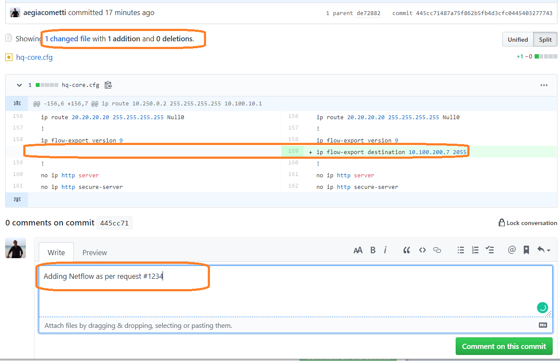Switch diff view to Split

(x=545, y=39)
